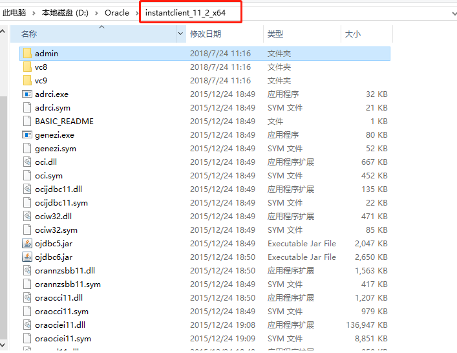Select the BASIC_README file icon
Screen dimensions: 457x353
point(27,122)
